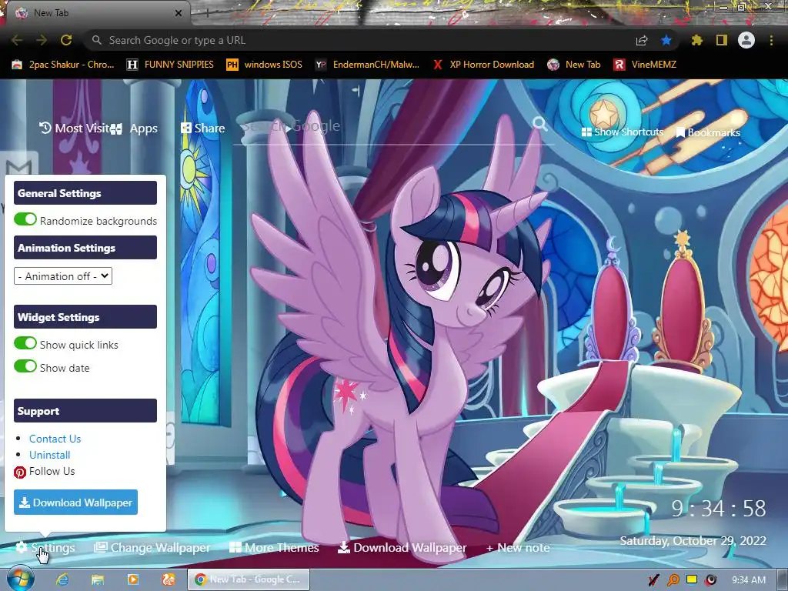The width and height of the screenshot is (788, 591).
Task: Open the FUNNY SNIPPIES bookmark
Action: coord(170,65)
